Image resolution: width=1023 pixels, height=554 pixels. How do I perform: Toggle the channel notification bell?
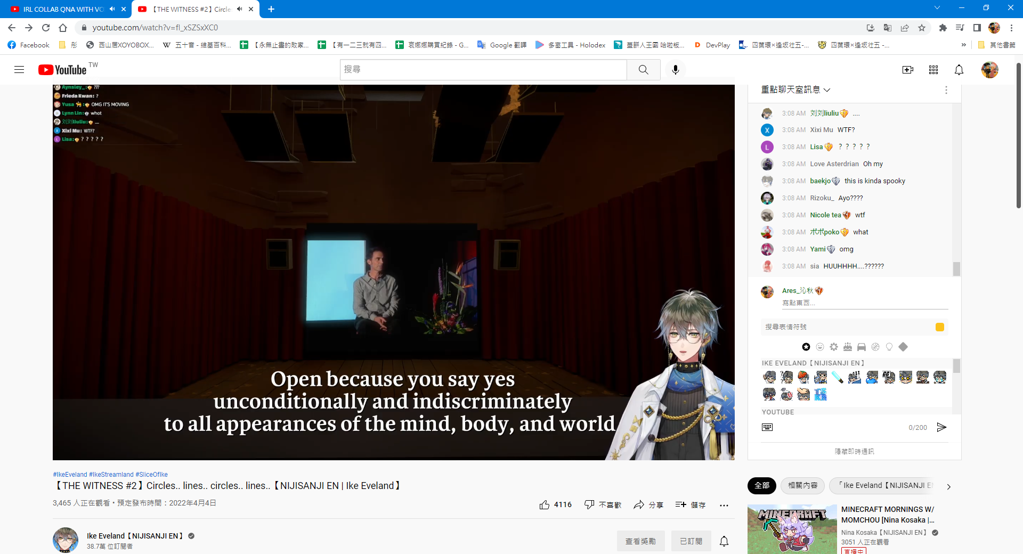(x=724, y=541)
